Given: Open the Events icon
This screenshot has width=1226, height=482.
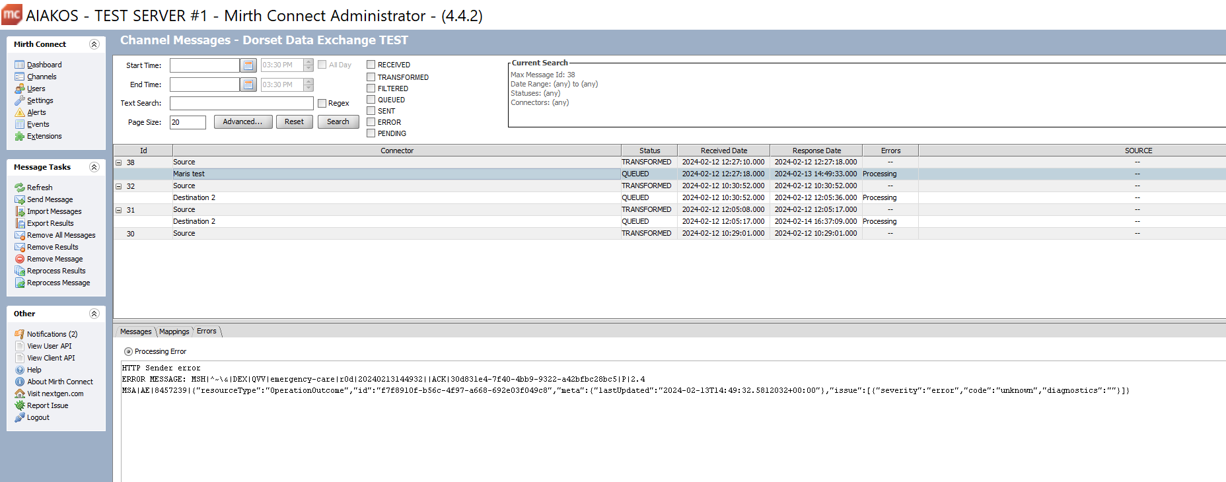Looking at the screenshot, I should pyautogui.click(x=20, y=124).
